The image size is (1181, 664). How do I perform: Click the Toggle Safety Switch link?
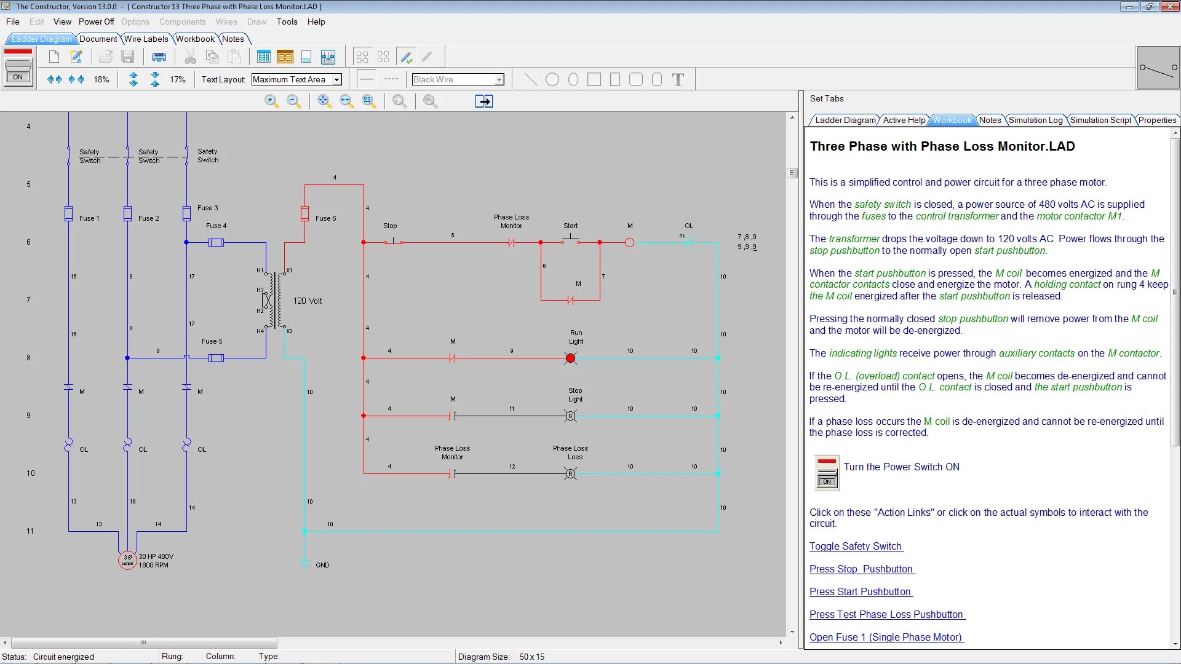pos(856,546)
